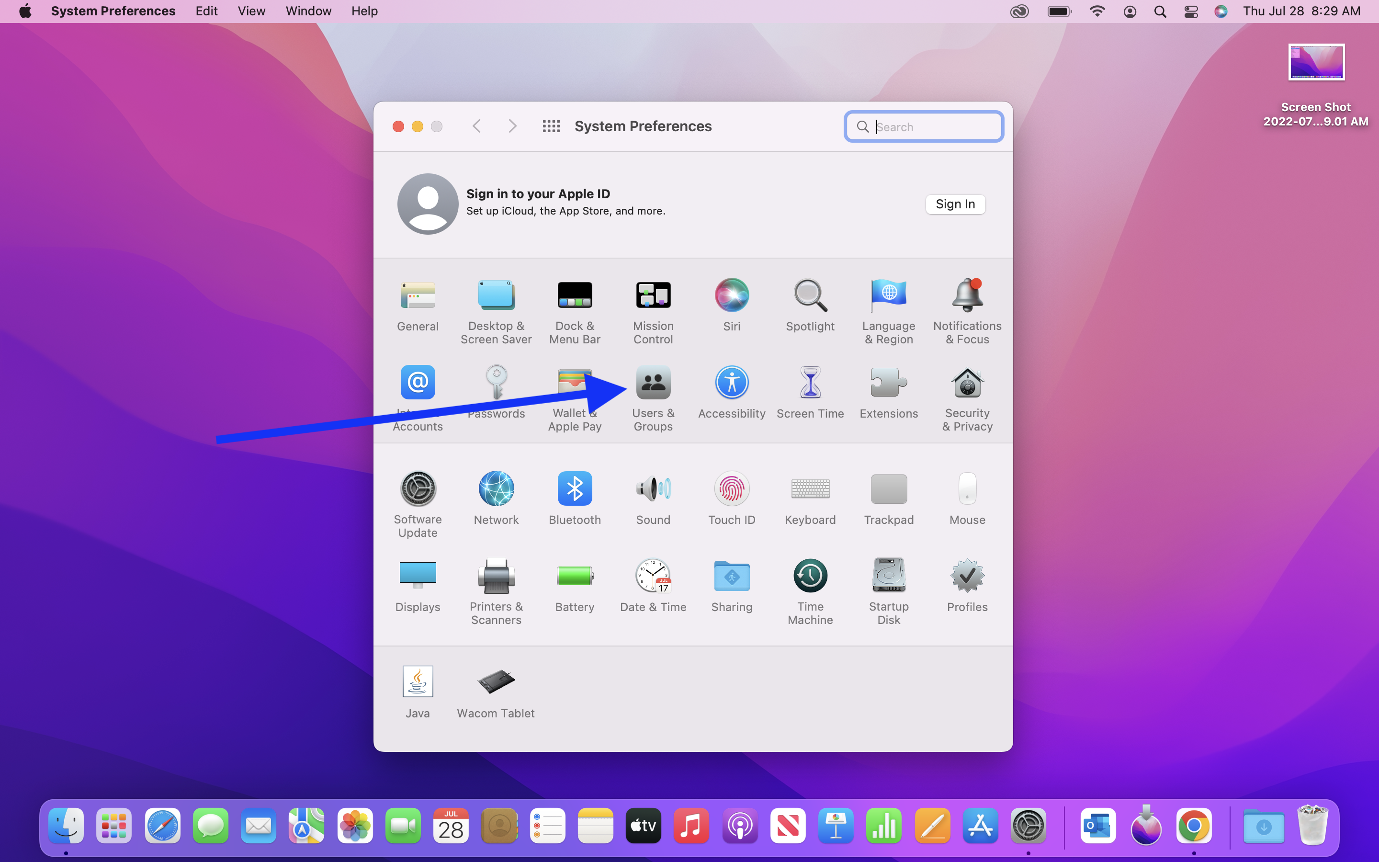Open the Help menu
Screen dimensions: 1379x862
[x=364, y=11]
